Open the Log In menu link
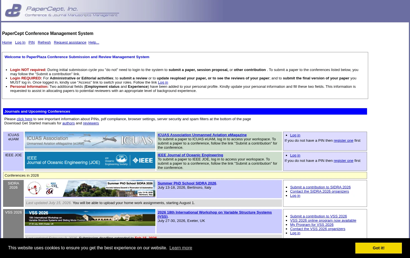The image size is (410, 258). (x=20, y=42)
